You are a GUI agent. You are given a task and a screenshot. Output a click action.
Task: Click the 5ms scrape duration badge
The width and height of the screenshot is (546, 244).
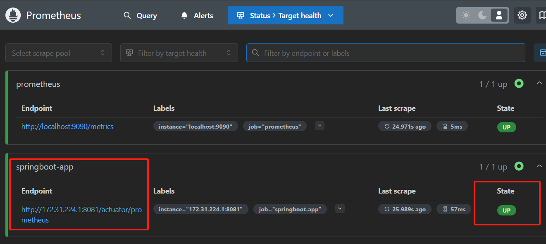coord(452,127)
